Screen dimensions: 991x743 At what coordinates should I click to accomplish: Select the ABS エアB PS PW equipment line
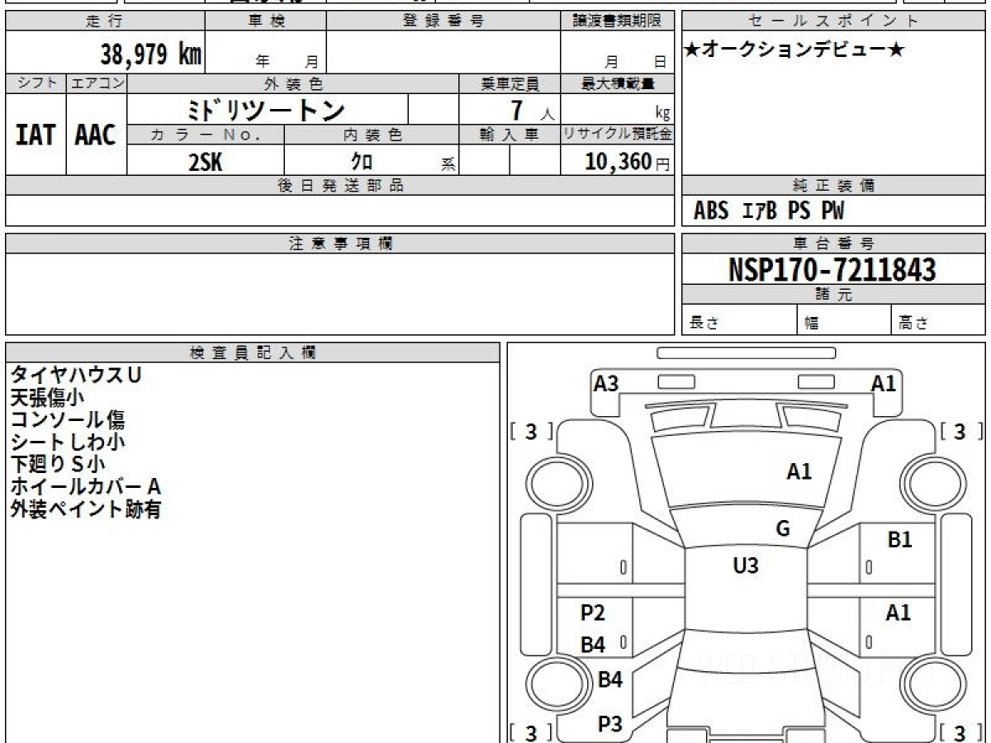pyautogui.click(x=769, y=211)
